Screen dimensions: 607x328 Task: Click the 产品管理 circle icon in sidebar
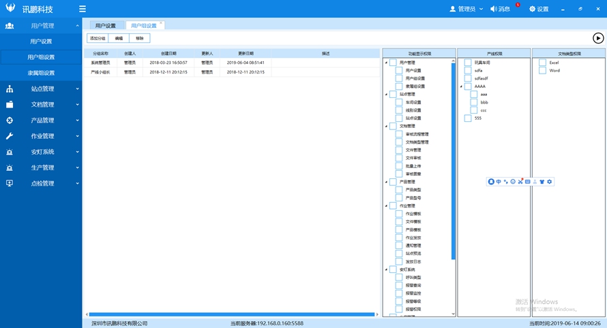coord(10,120)
